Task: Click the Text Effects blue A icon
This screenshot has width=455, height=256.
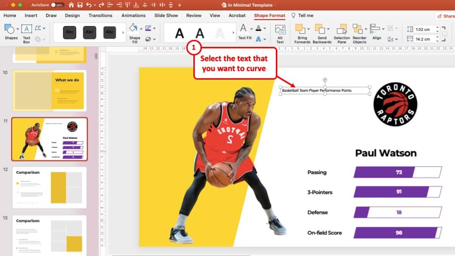Action: coord(259,39)
